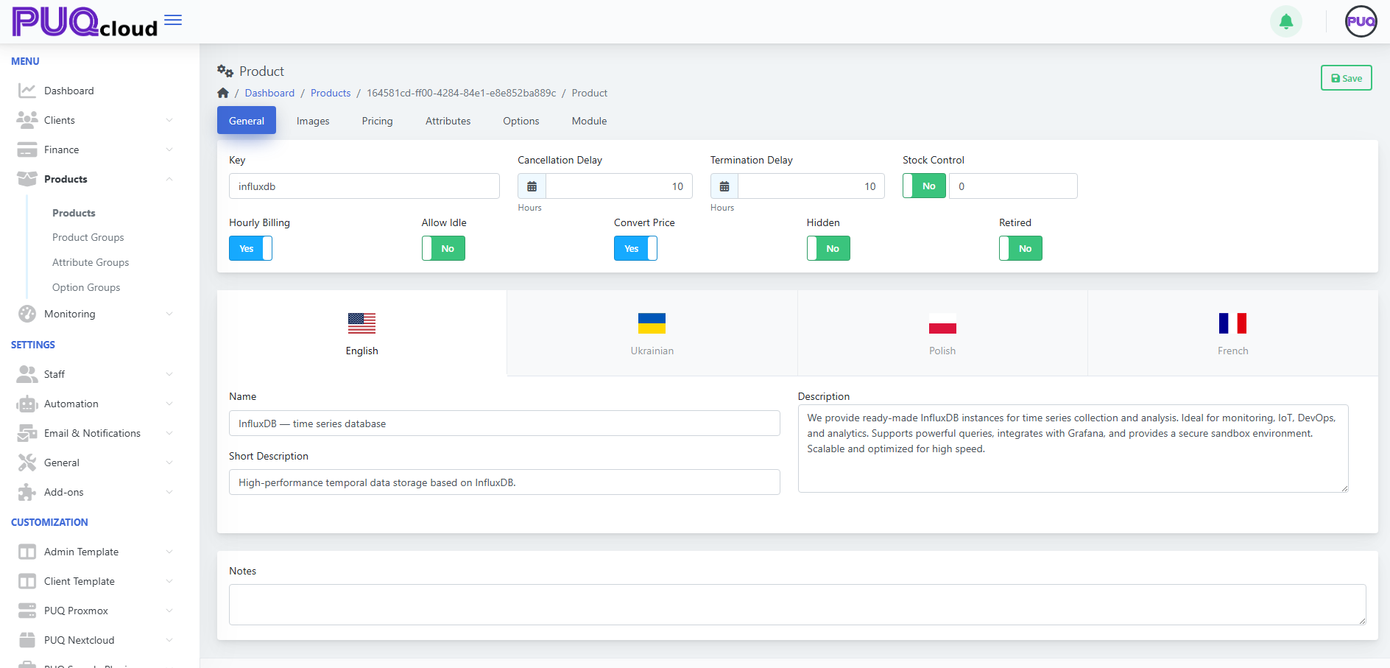Expand Email & Notifications chevron

click(169, 433)
